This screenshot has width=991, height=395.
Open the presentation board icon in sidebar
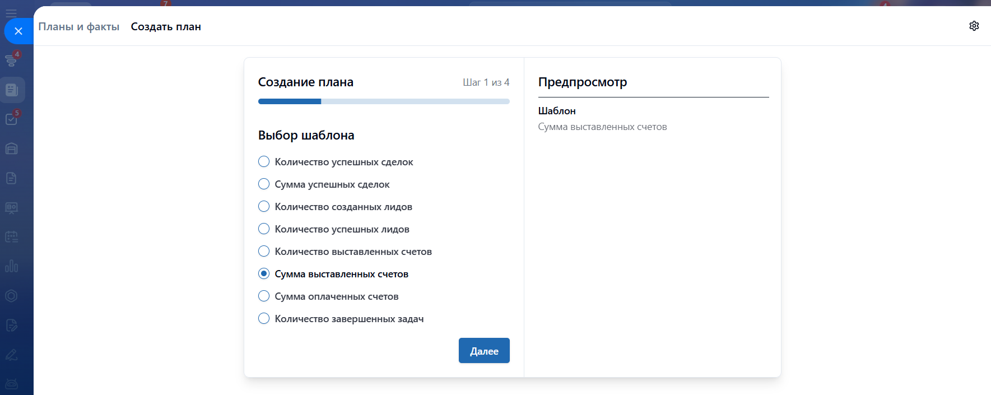pyautogui.click(x=11, y=208)
